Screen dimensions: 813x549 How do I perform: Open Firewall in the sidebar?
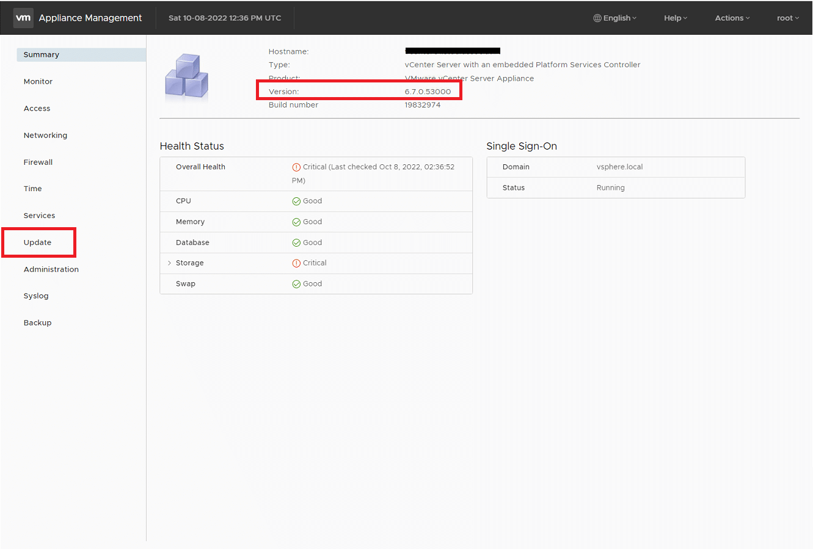pyautogui.click(x=38, y=162)
